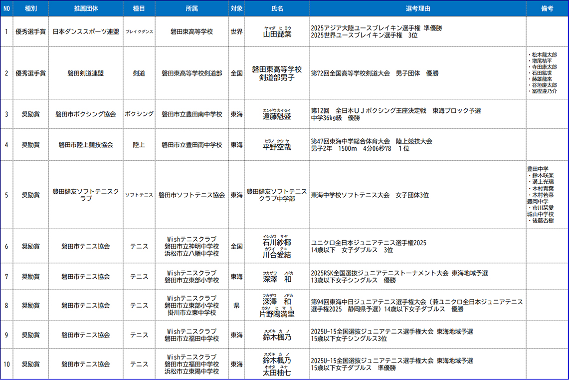Click the 磐田市ソフトテニス協会 affiliation cell
This screenshot has height=380, width=569.
pyautogui.click(x=191, y=195)
